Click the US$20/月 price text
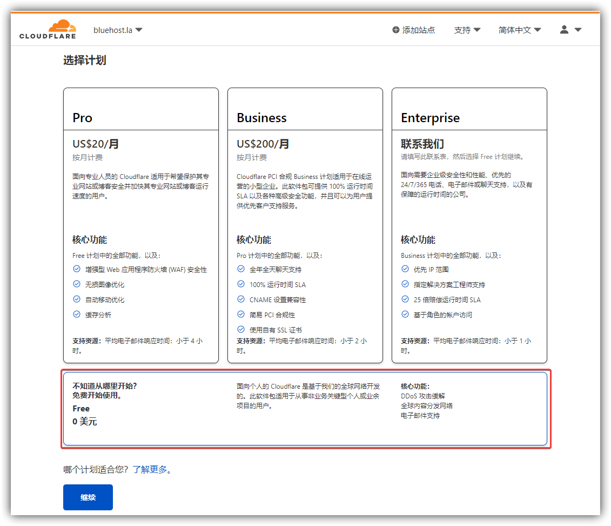 click(x=96, y=144)
